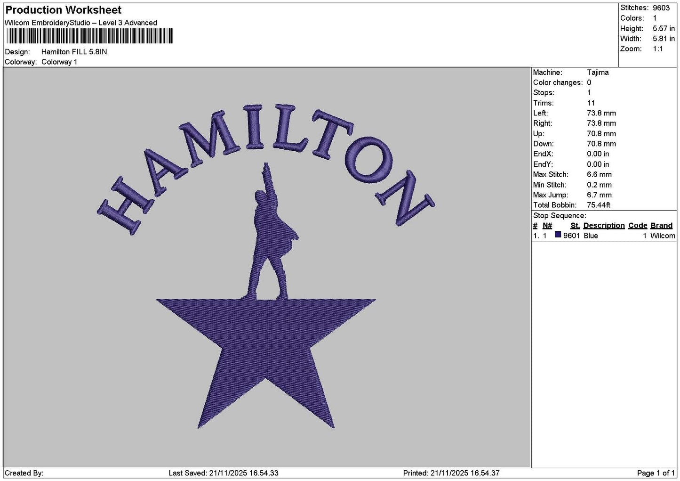Click the barcode under the worksheet title
The image size is (680, 481).
pyautogui.click(x=89, y=36)
